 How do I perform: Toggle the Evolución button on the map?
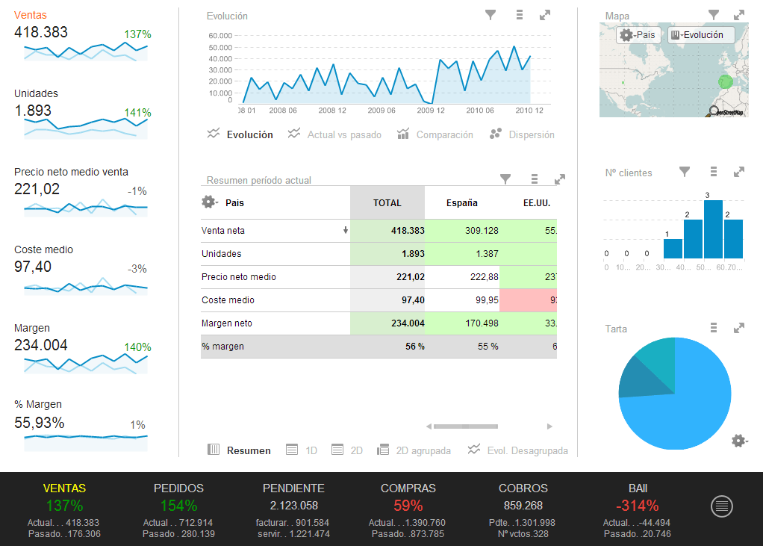point(700,35)
